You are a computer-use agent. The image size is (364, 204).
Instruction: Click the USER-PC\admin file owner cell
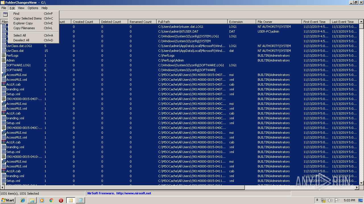coord(268,31)
